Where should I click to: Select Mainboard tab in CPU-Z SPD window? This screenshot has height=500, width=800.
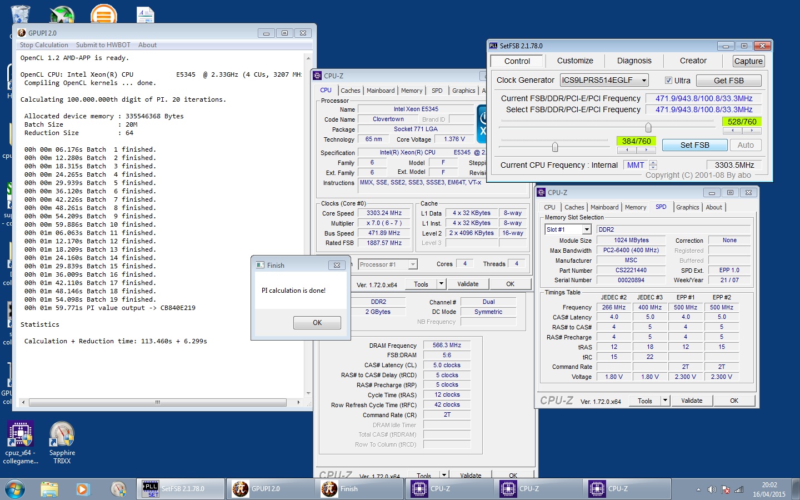[x=604, y=207]
